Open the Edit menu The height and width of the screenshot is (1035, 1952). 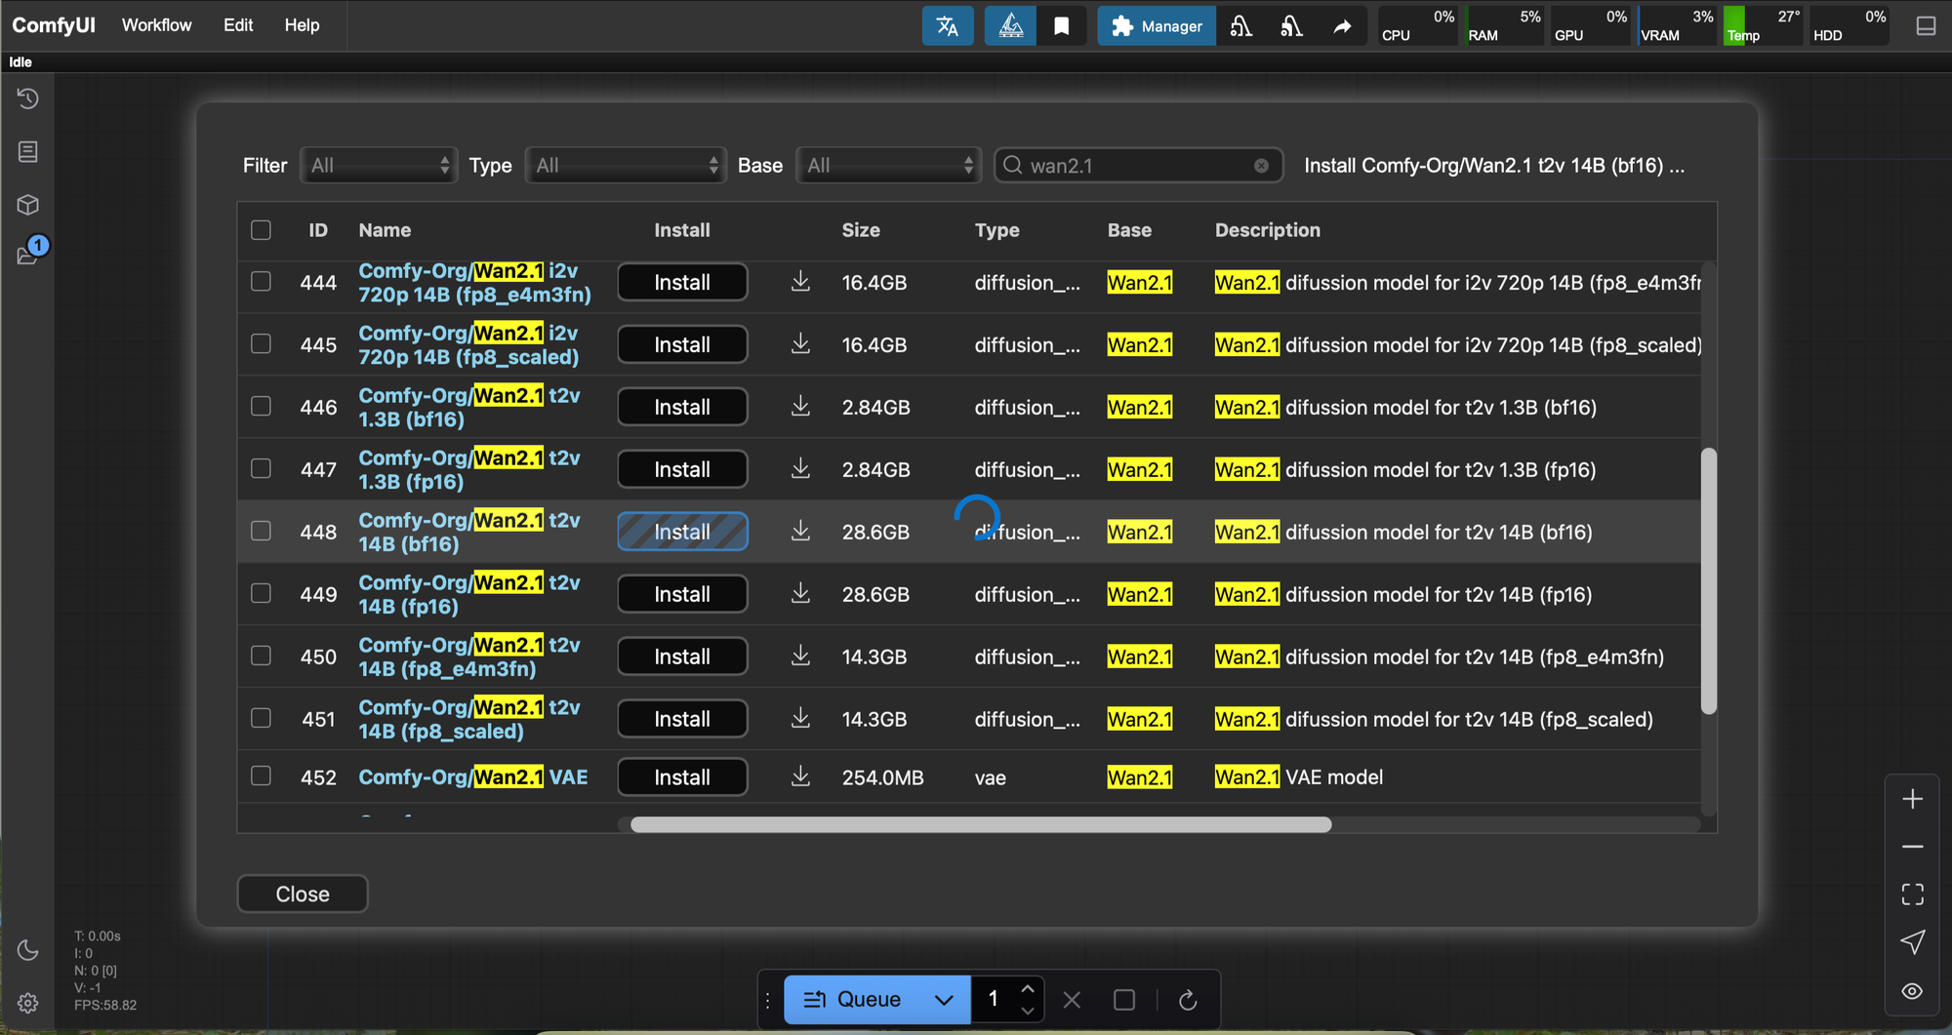238,25
